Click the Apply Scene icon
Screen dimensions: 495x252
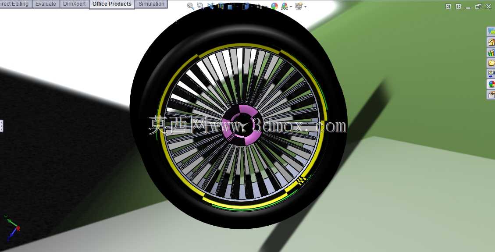(285, 6)
